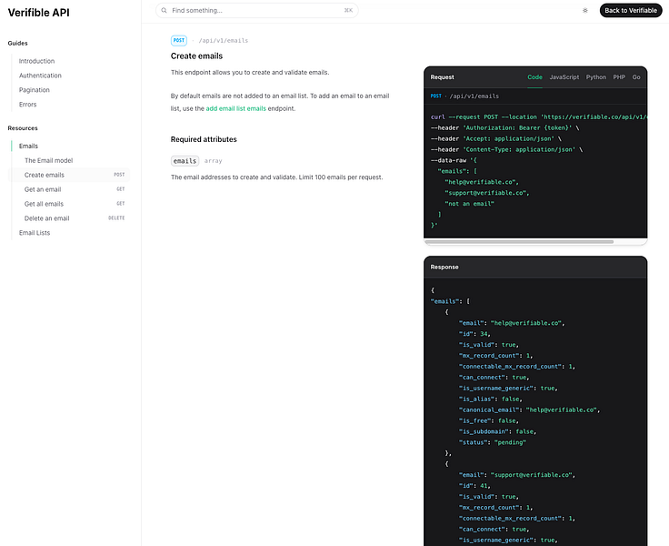This screenshot has height=546, width=669.
Task: Open the Errors guide page
Action: (28, 105)
